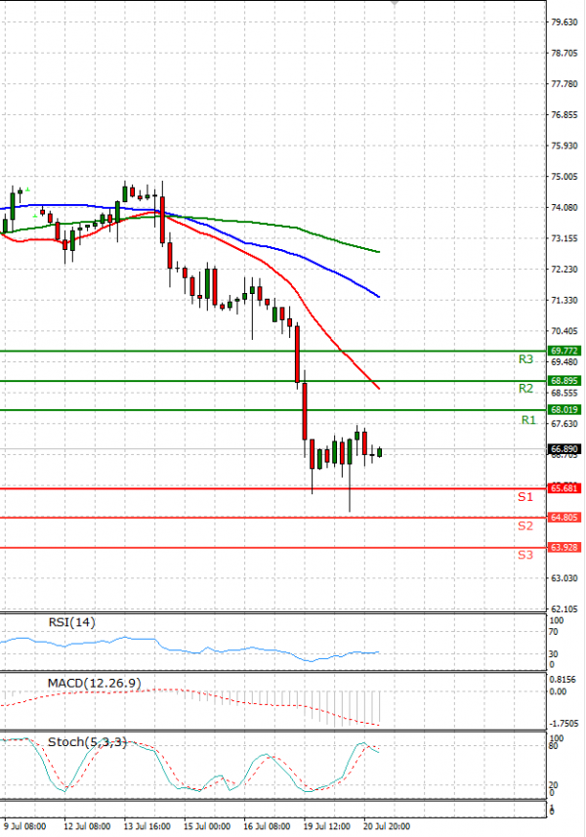Click the 72.230 price axis label
586x837 pixels.
click(565, 269)
